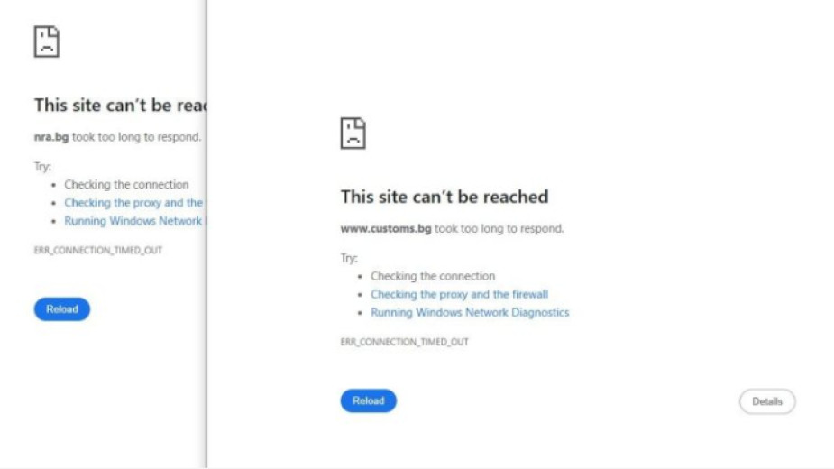
Task: Open the Details button
Action: pyautogui.click(x=767, y=401)
